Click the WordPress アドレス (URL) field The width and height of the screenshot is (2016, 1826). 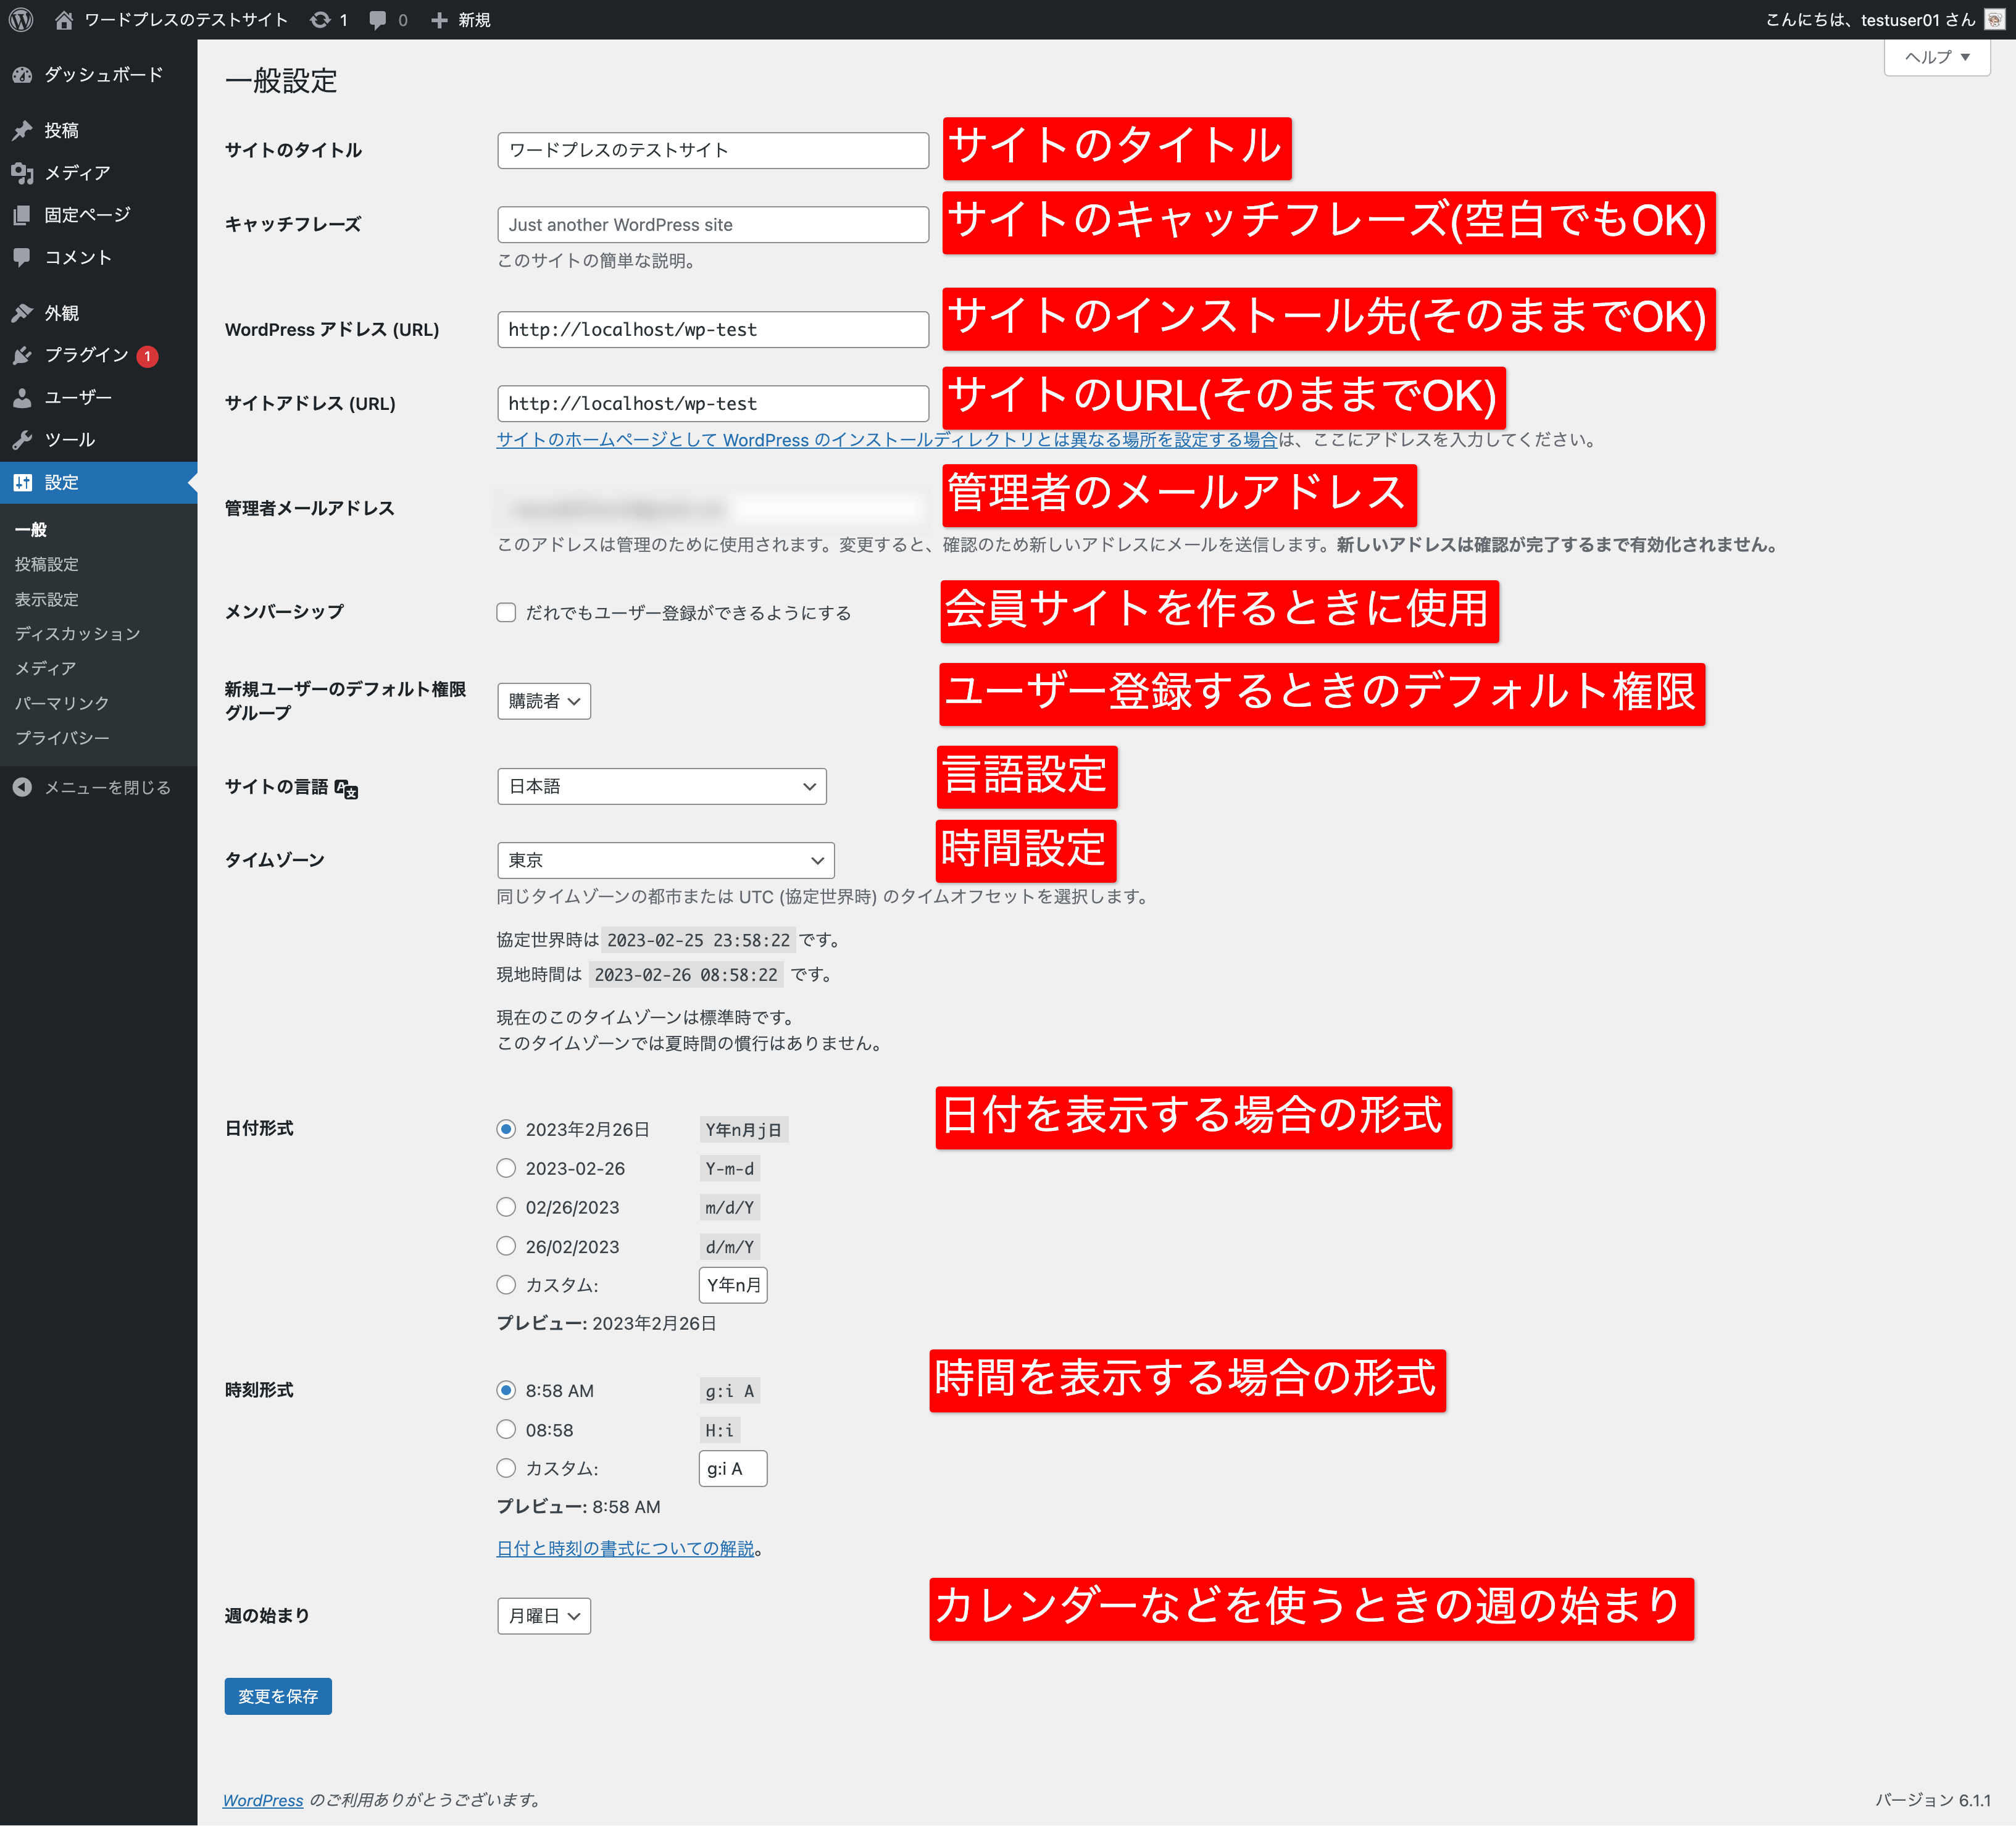[x=713, y=329]
